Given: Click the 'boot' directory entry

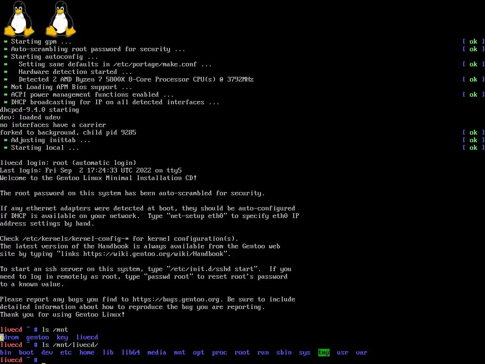Looking at the screenshot, I should click(x=27, y=352).
